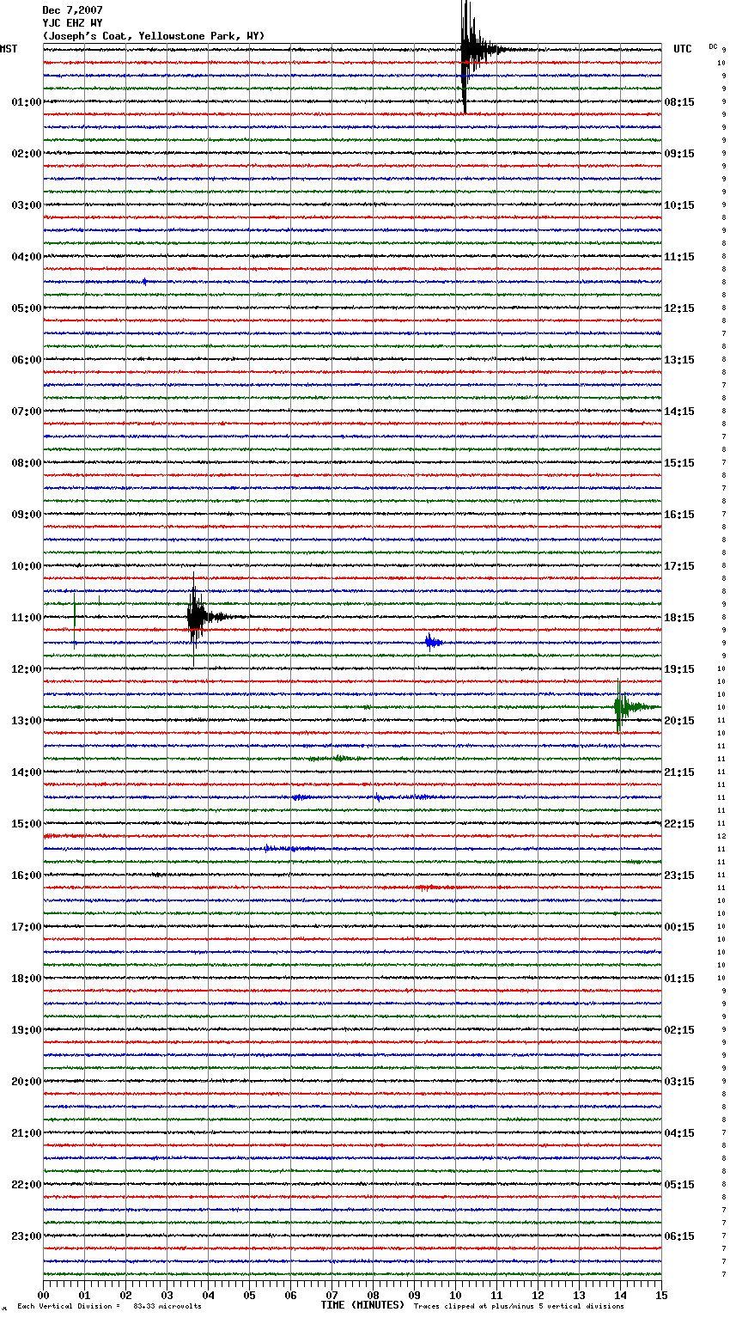The width and height of the screenshot is (730, 1318).
Task: Click the 18:15 UTC time label
Action: pyautogui.click(x=679, y=617)
